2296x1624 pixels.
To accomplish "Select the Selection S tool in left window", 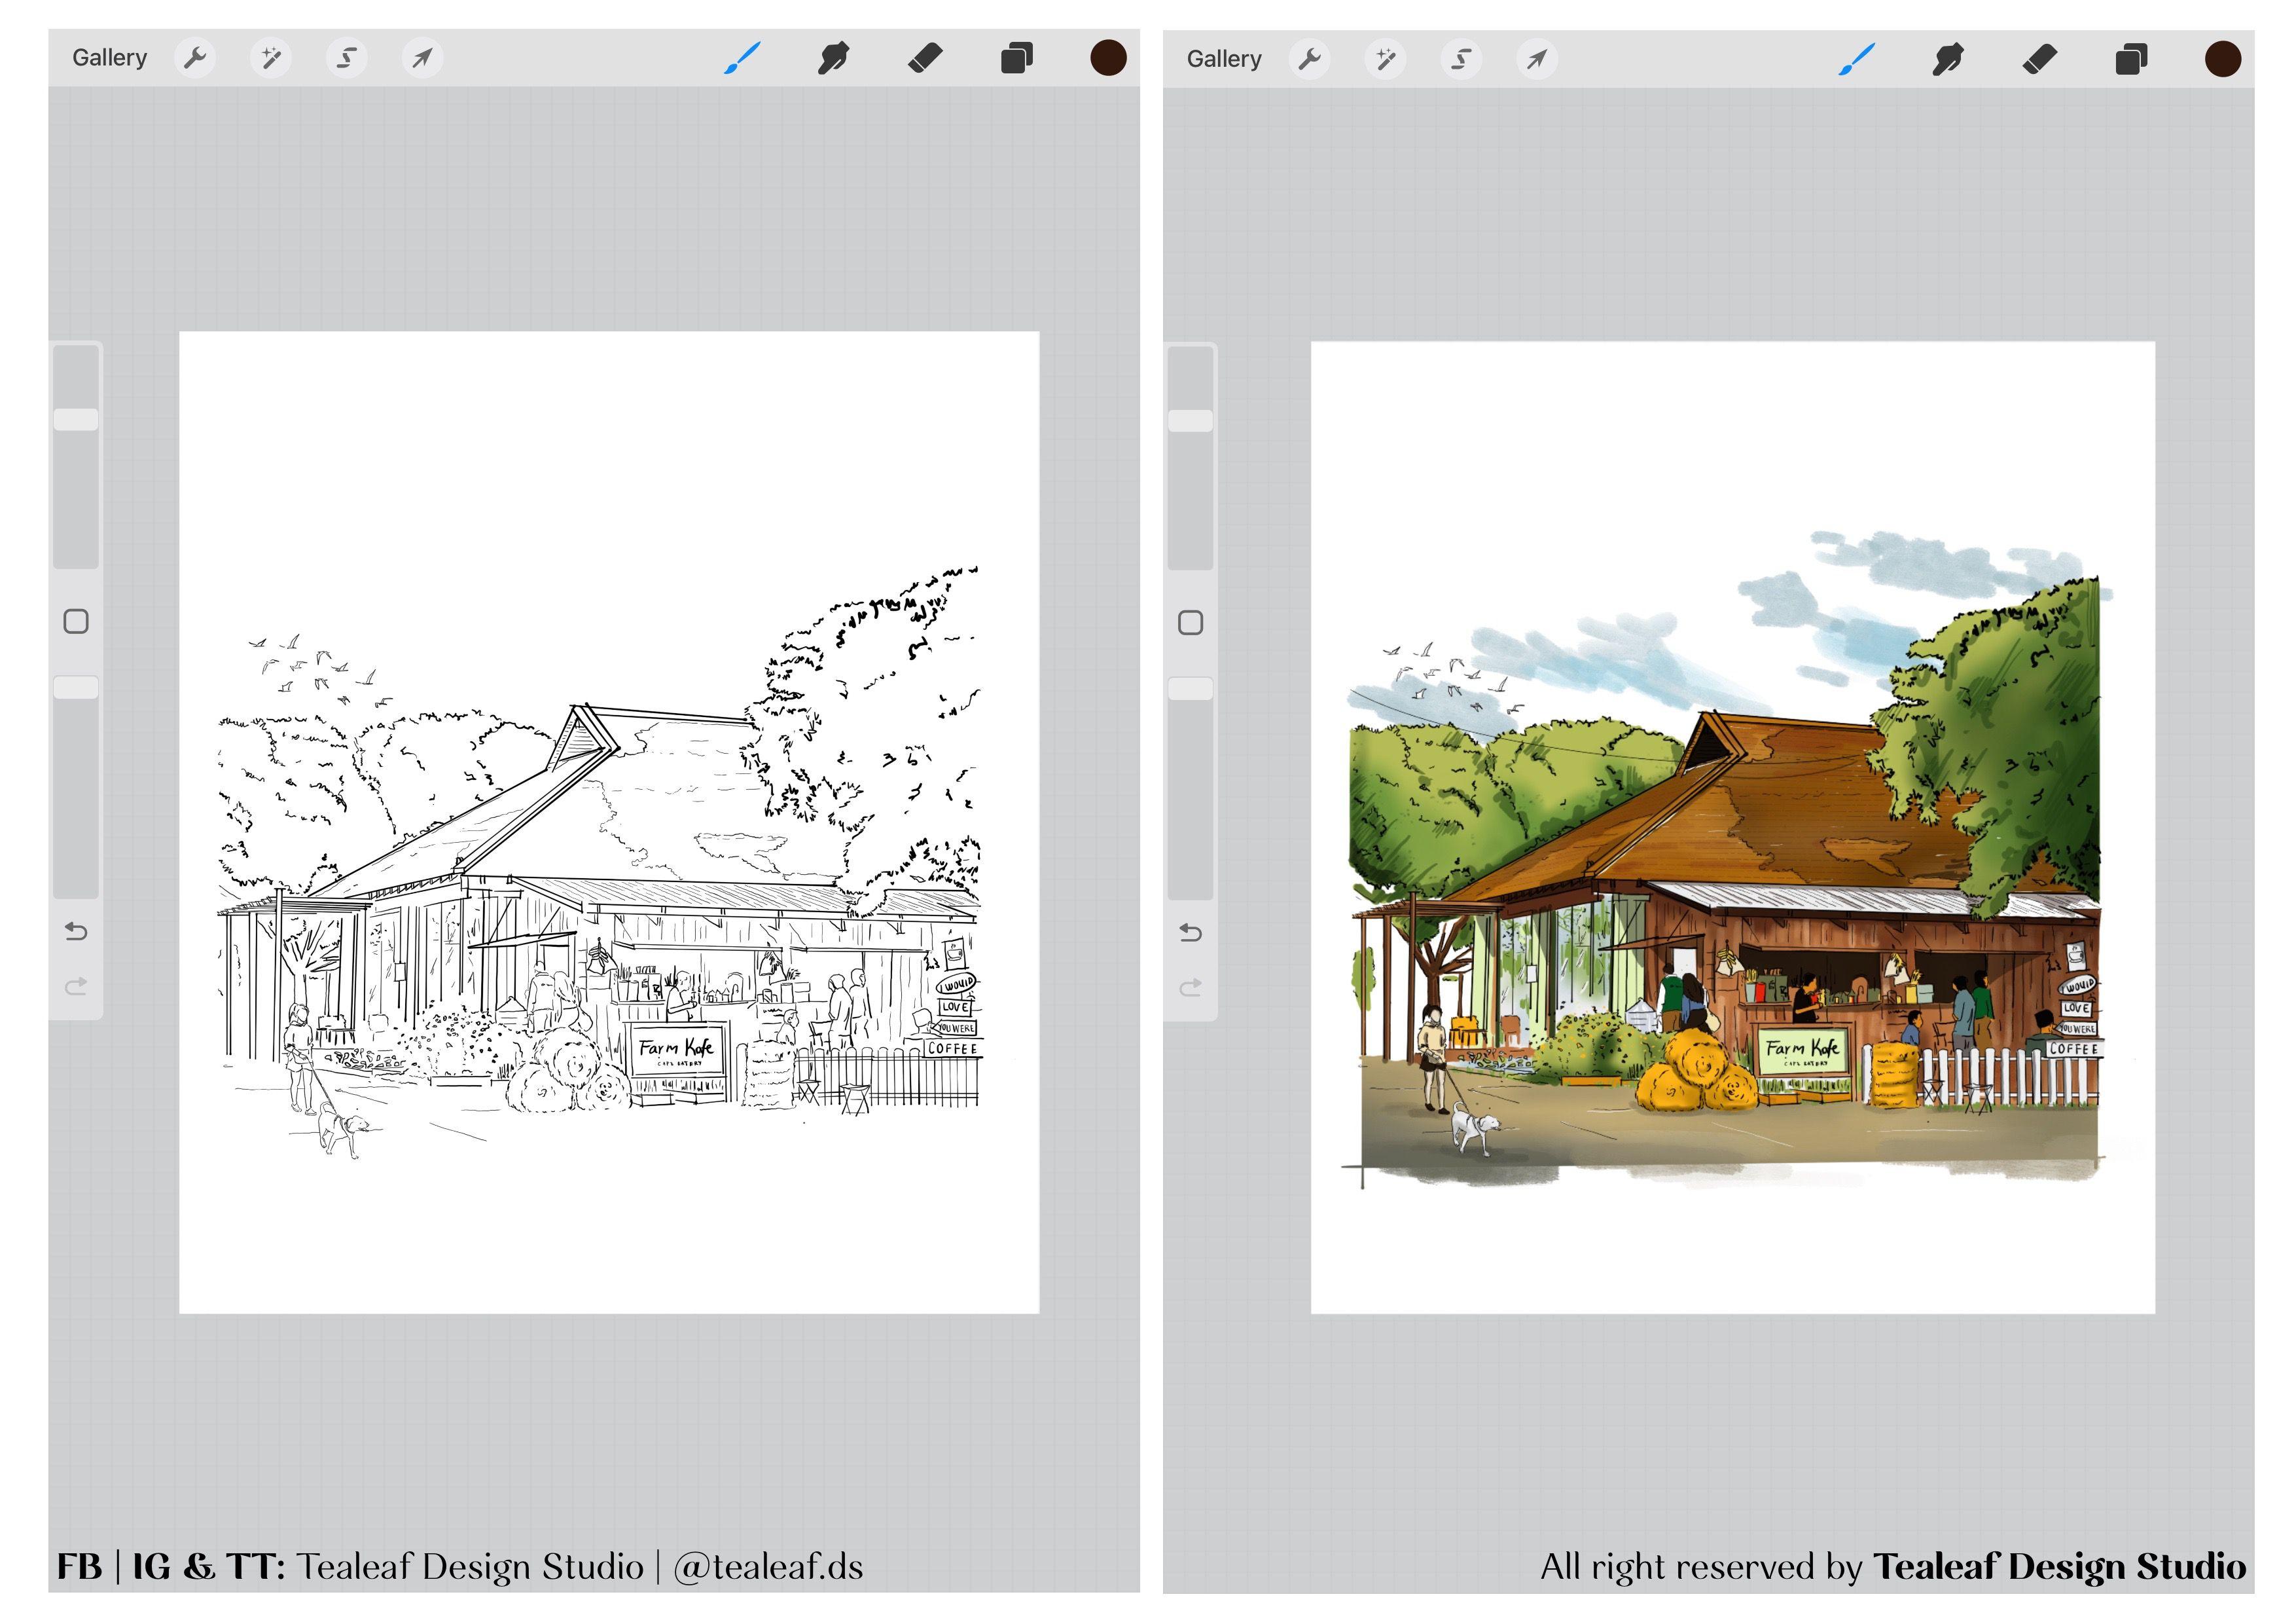I will tap(346, 58).
